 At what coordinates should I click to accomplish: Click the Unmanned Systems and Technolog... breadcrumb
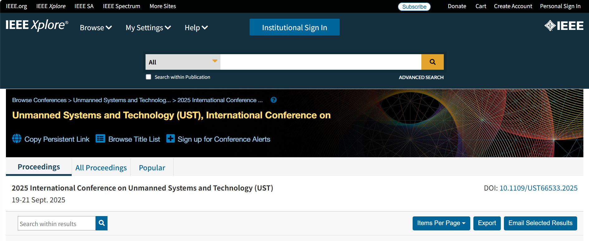coord(122,100)
